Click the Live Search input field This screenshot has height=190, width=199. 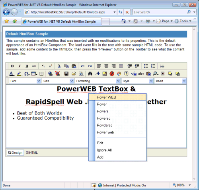pyautogui.click(x=159, y=12)
